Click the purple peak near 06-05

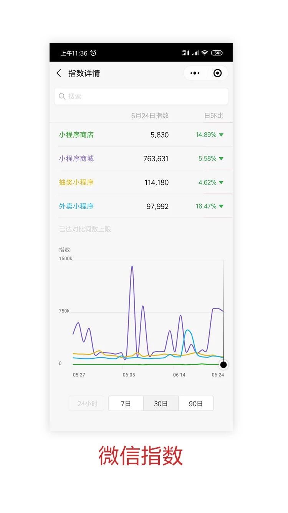coord(132,266)
